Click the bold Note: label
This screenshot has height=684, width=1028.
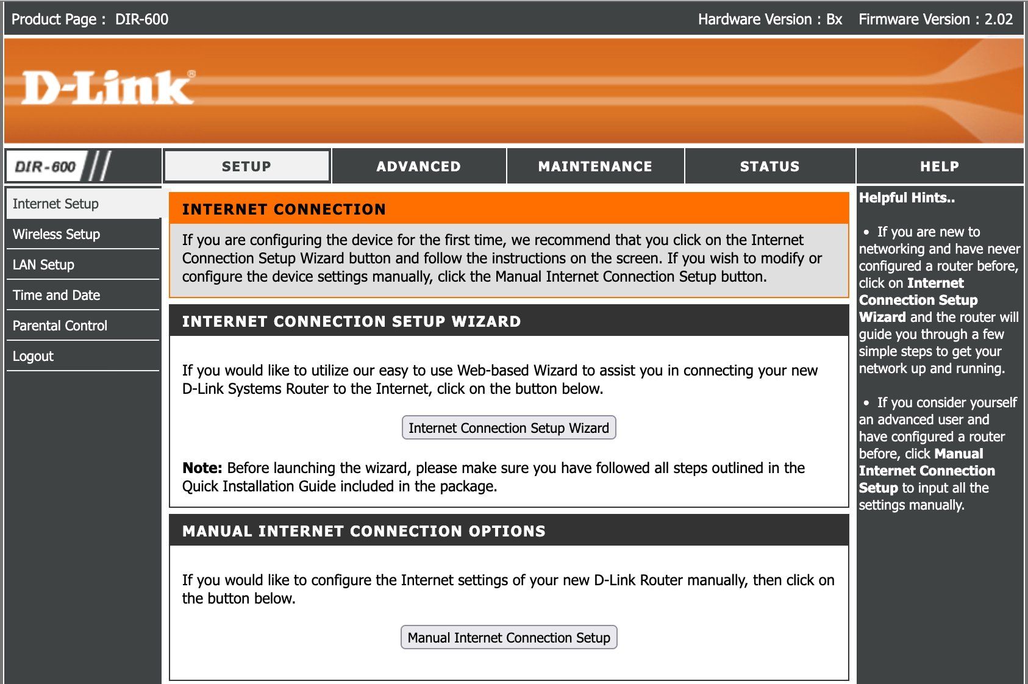click(202, 468)
